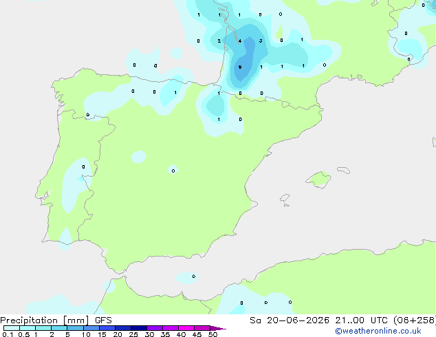Click the above-50 mm arrow tip of legend

(218, 328)
